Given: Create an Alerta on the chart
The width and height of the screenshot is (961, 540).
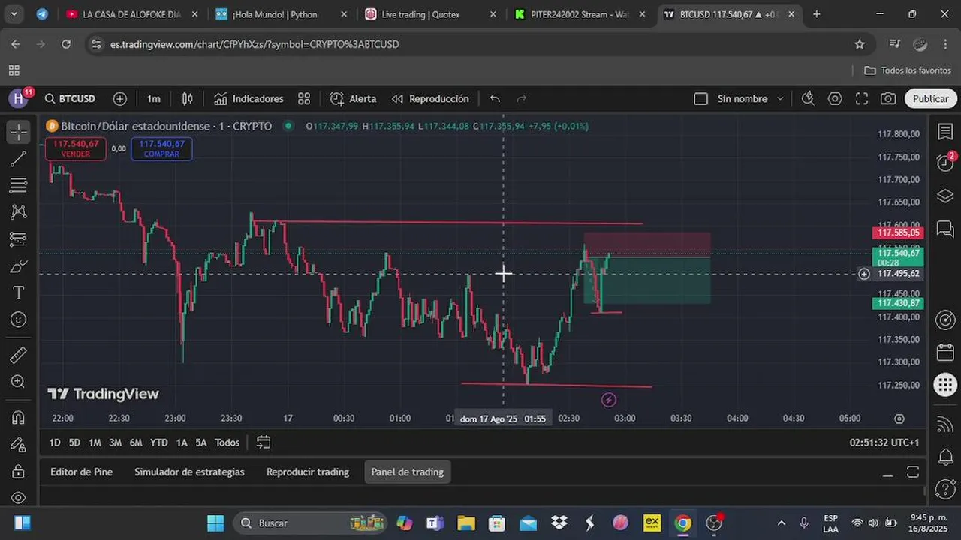Looking at the screenshot, I should pos(353,98).
